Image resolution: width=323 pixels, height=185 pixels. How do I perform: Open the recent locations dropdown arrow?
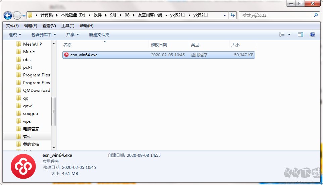click(x=24, y=16)
